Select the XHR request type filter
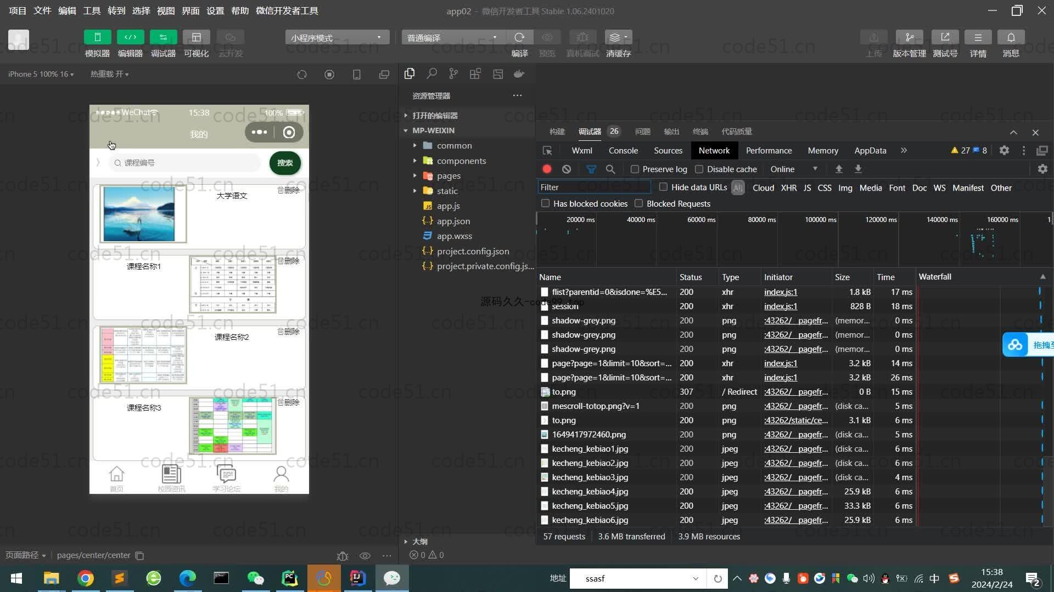Screen dimensions: 1054x592 pos(788,188)
